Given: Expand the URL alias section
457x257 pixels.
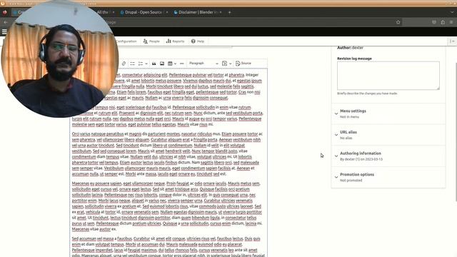Looking at the screenshot, I should point(388,135).
